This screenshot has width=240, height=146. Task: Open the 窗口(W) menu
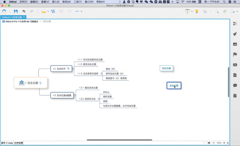point(89,2)
